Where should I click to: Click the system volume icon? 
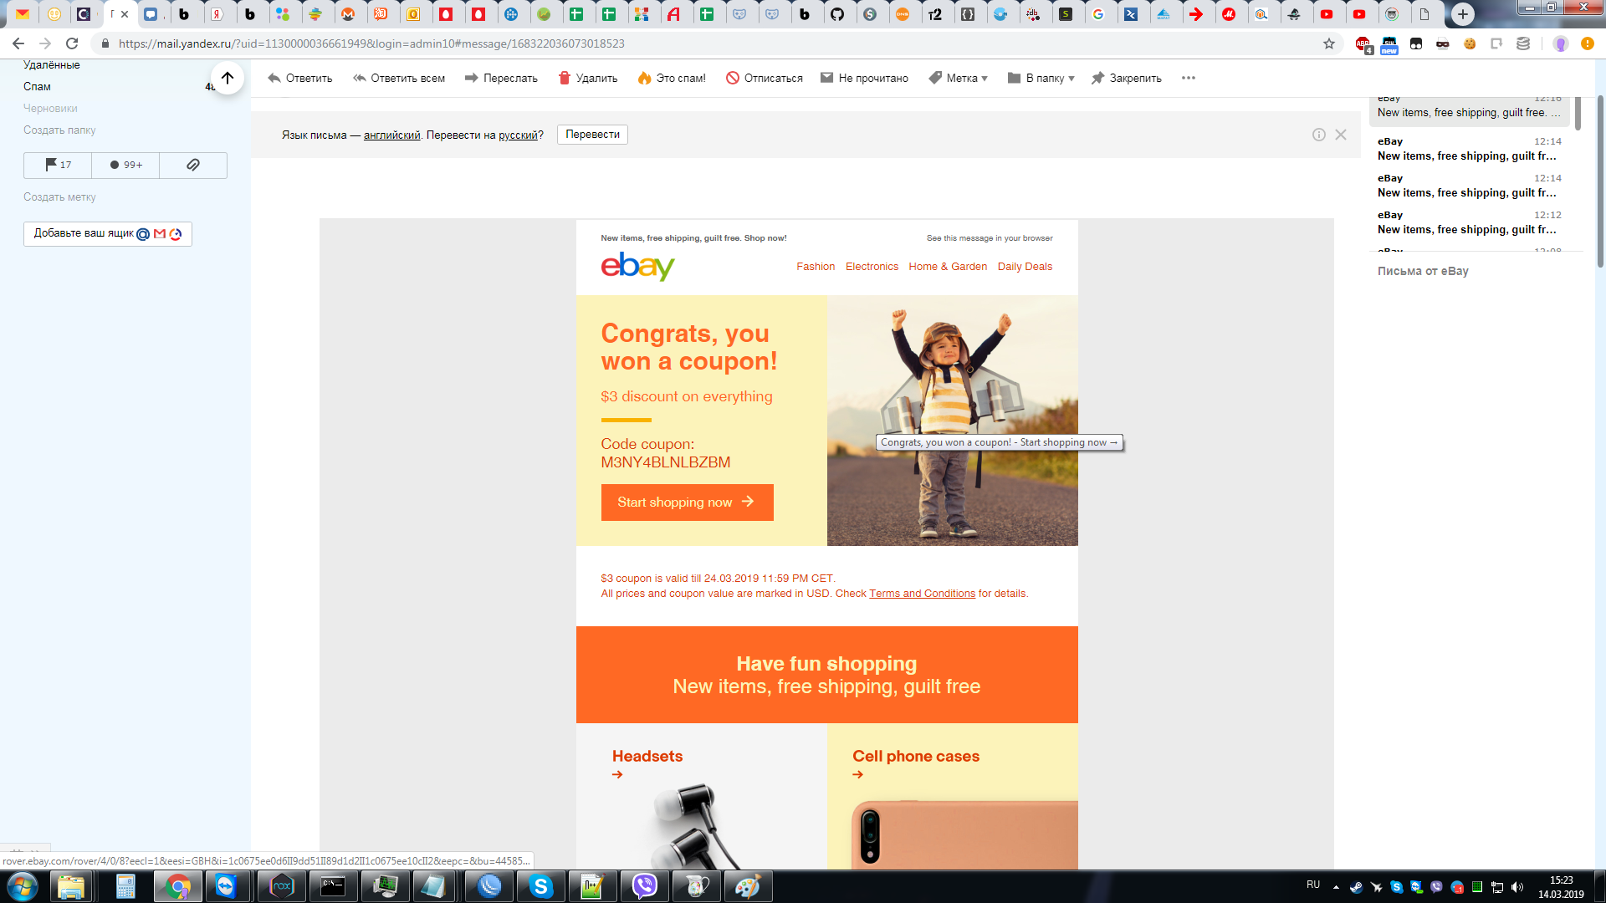(x=1517, y=887)
